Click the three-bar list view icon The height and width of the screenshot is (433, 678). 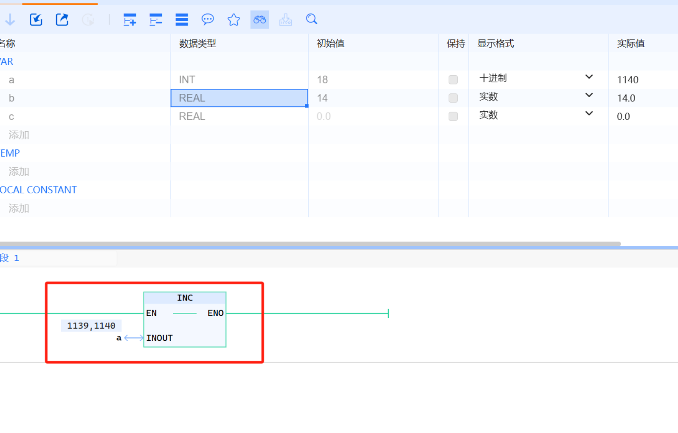pos(182,20)
